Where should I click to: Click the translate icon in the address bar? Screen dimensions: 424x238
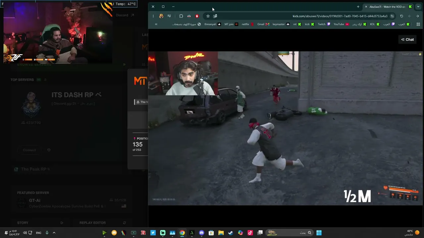[x=215, y=16]
